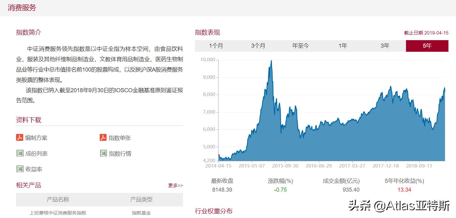Select the 1年 time range
Image resolution: width=456 pixels, height=218 pixels.
pyautogui.click(x=342, y=45)
